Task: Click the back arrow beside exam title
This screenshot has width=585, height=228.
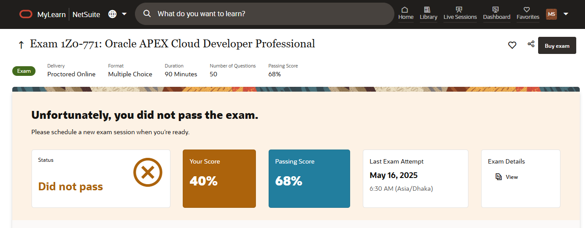Action: coord(21,45)
